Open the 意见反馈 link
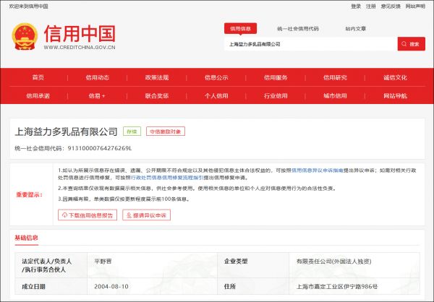The height and width of the screenshot is (302, 434). pos(391,6)
